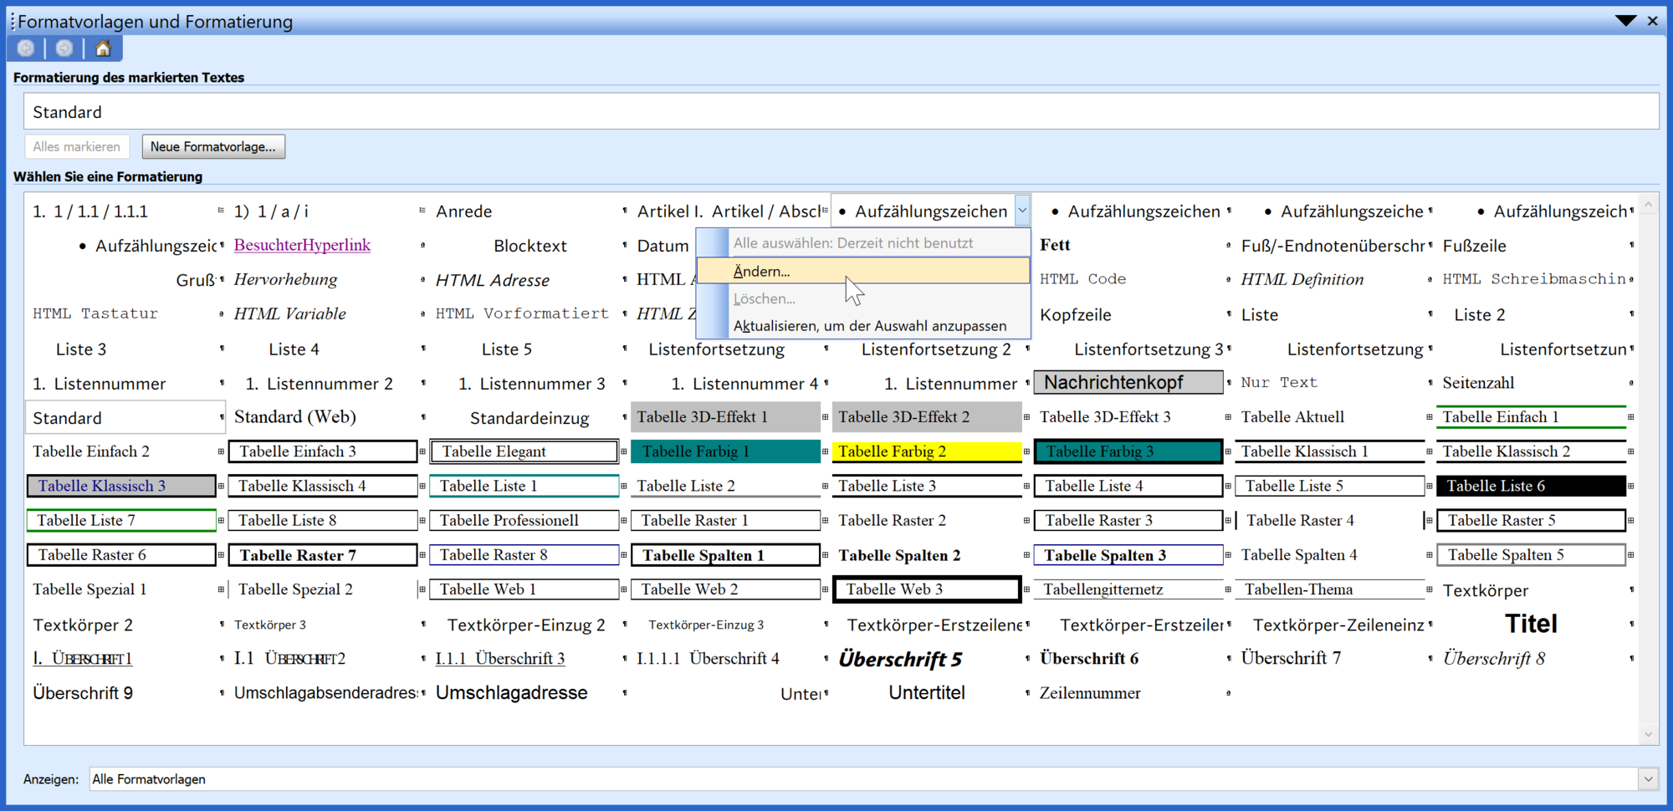Apply the Zeilennummer style
The height and width of the screenshot is (811, 1673).
tap(1090, 693)
